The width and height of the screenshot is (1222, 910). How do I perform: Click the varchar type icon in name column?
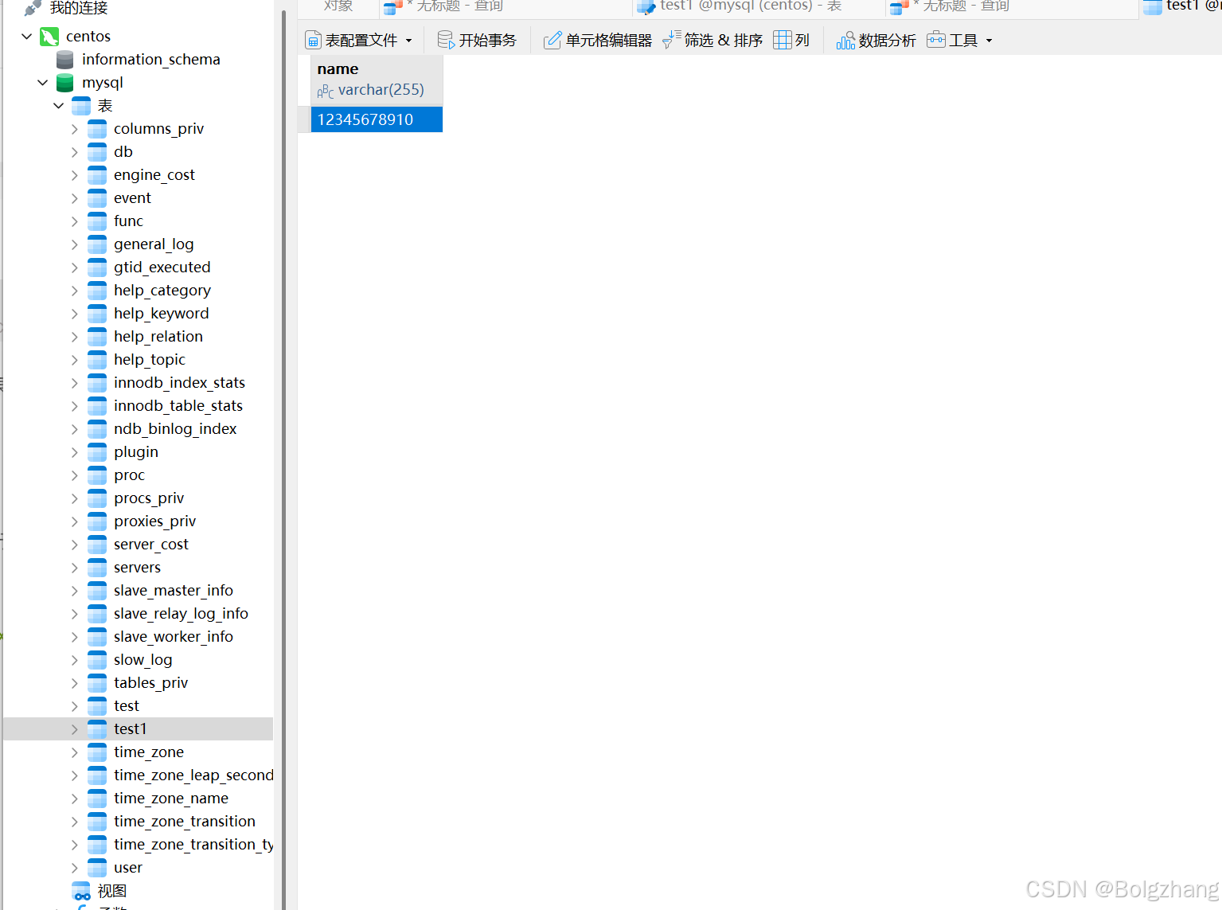(326, 92)
